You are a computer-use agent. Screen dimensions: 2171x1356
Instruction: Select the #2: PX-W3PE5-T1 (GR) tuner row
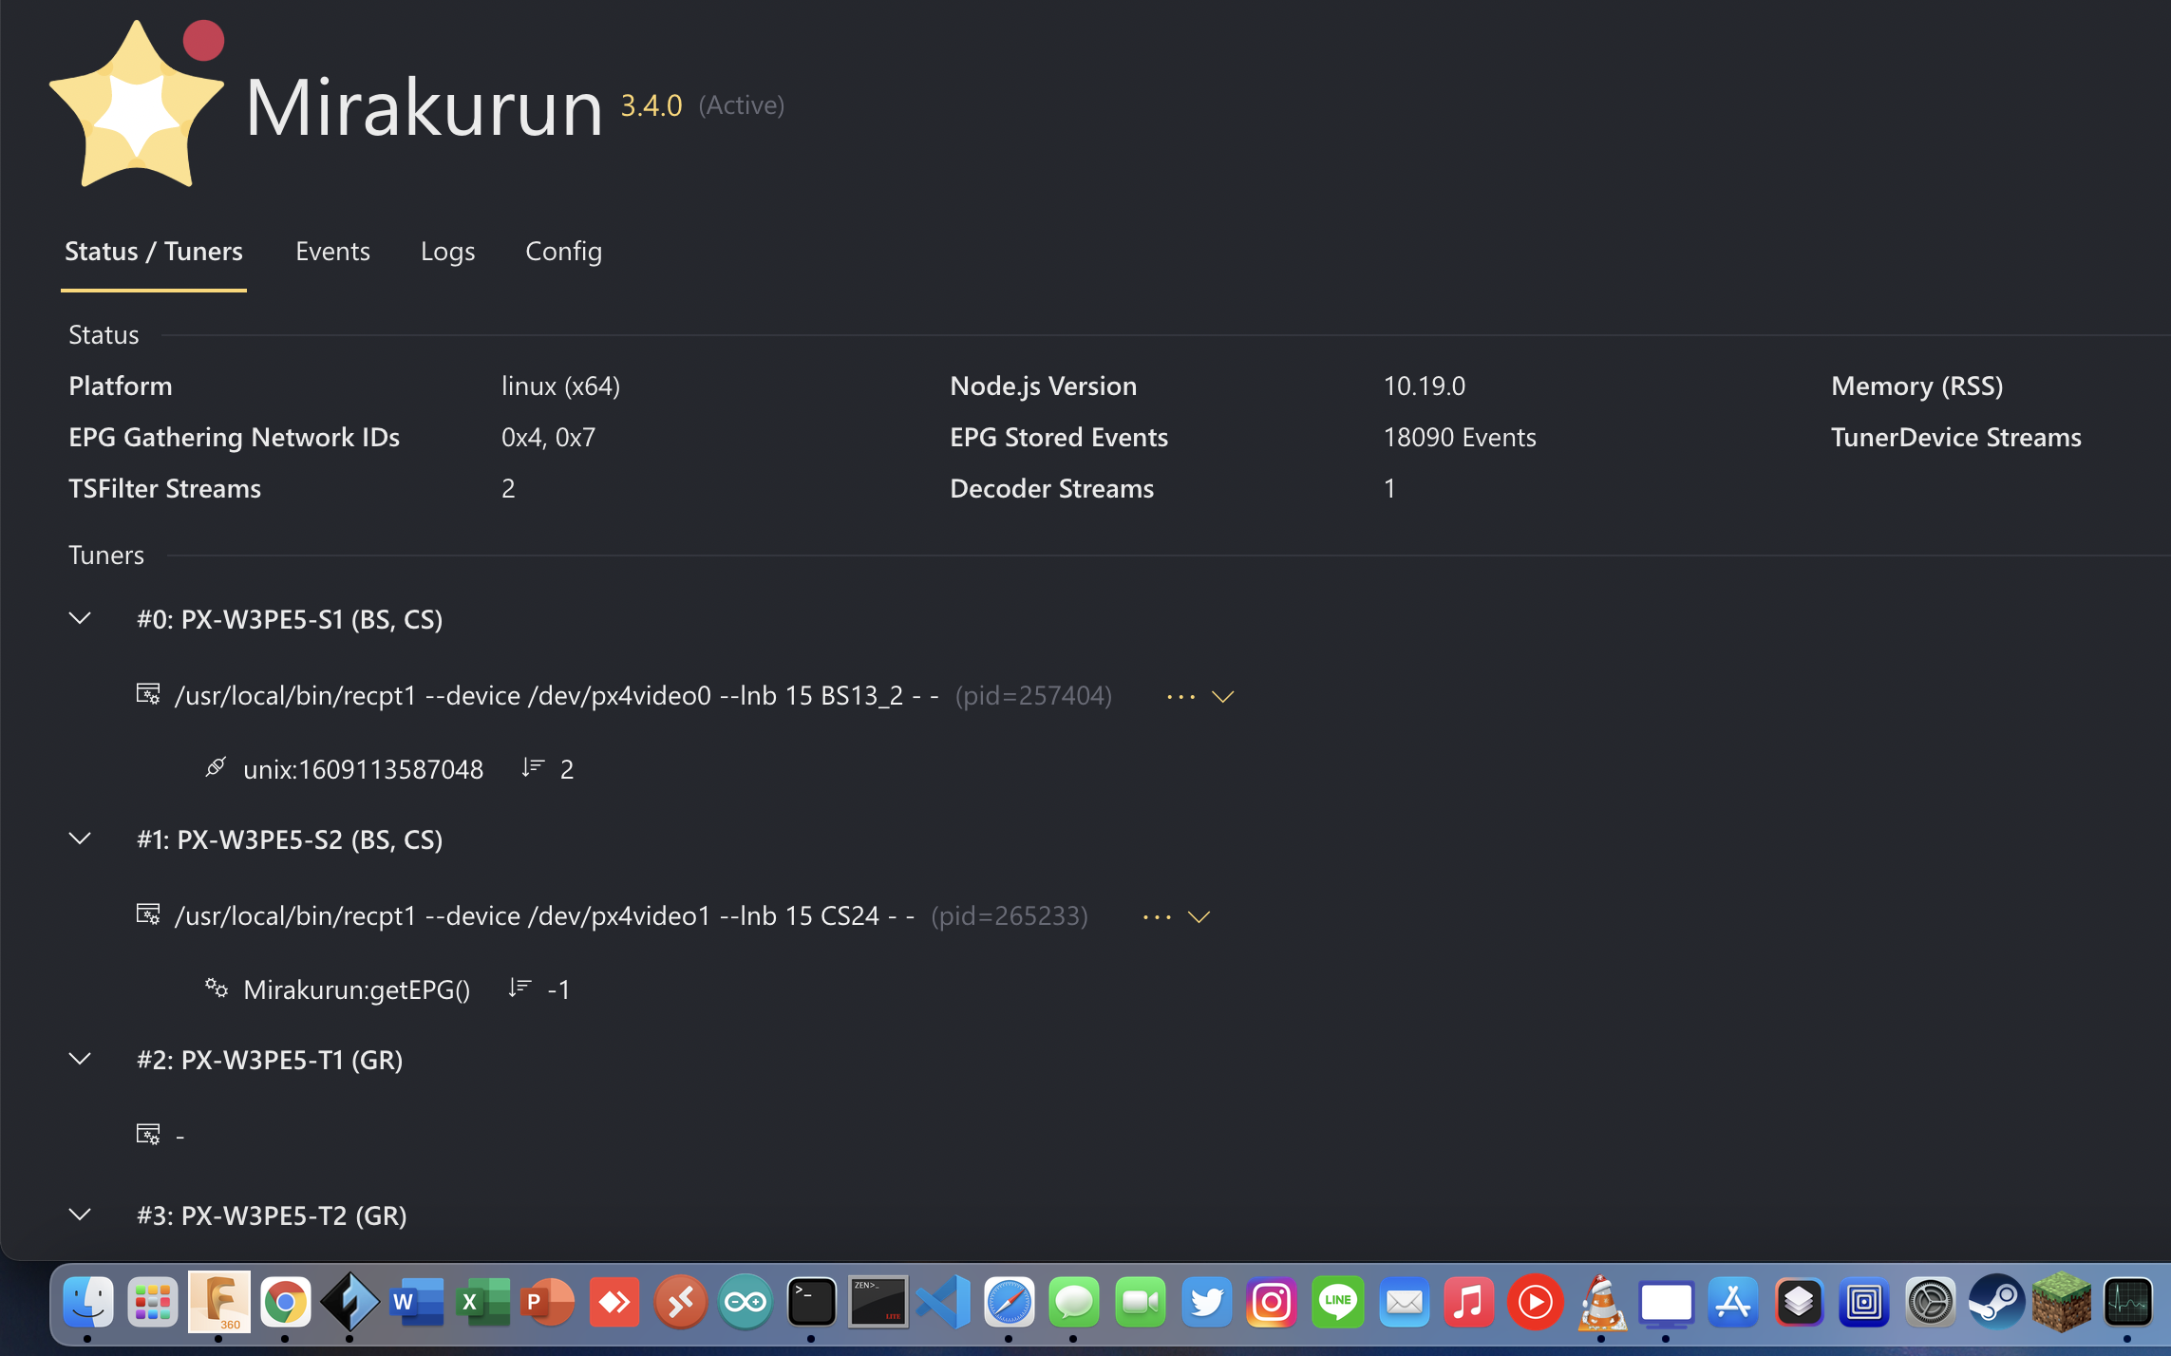point(270,1061)
